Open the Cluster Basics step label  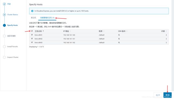(13, 15)
